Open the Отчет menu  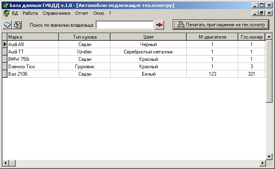(x=82, y=13)
